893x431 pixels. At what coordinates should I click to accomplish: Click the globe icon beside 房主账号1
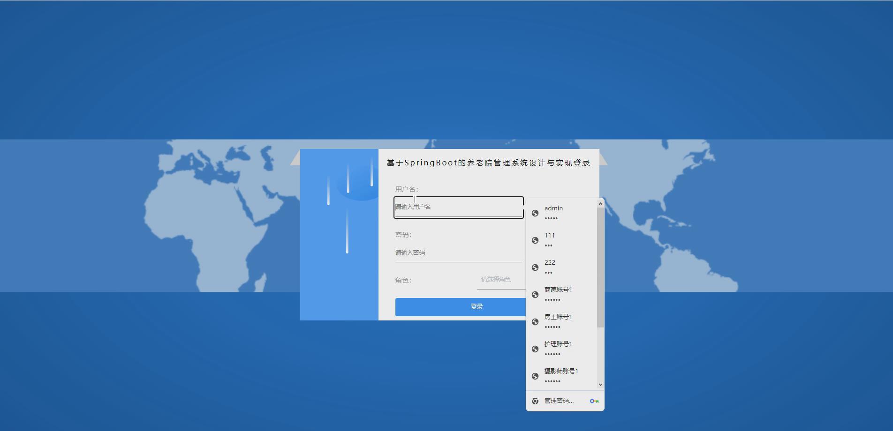(535, 322)
